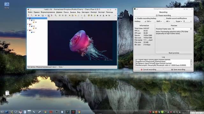The width and height of the screenshot is (204, 114).
Task: Open the Помощь menu
Action: pos(109,12)
